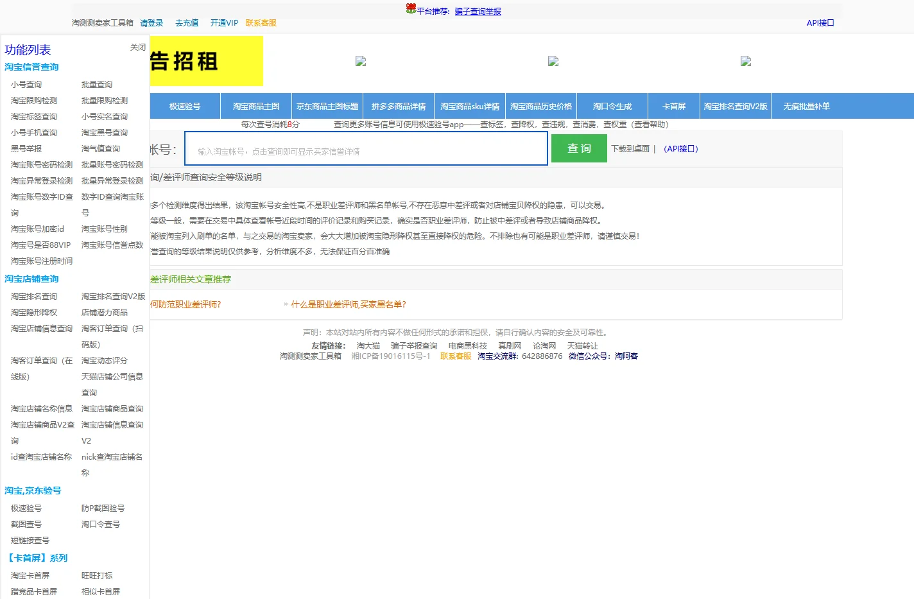914x599 pixels.
Task: Select 淘宝限购检测 in the function list
Action: click(34, 101)
